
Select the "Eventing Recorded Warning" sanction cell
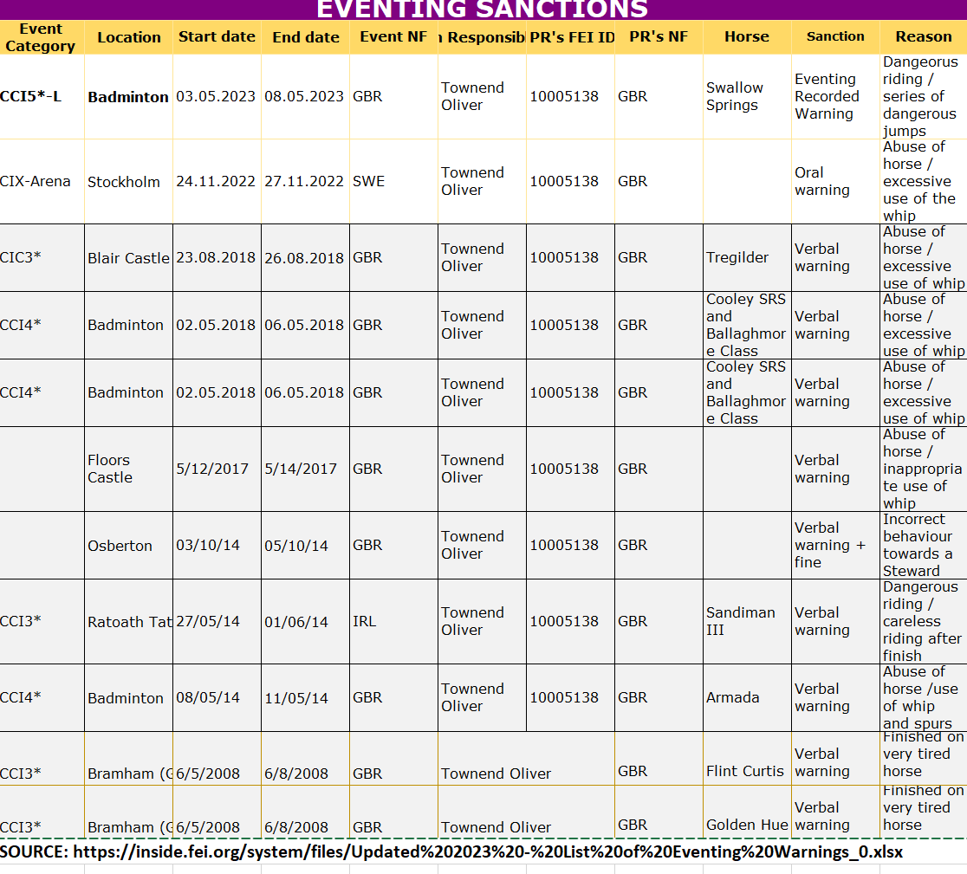coord(835,97)
